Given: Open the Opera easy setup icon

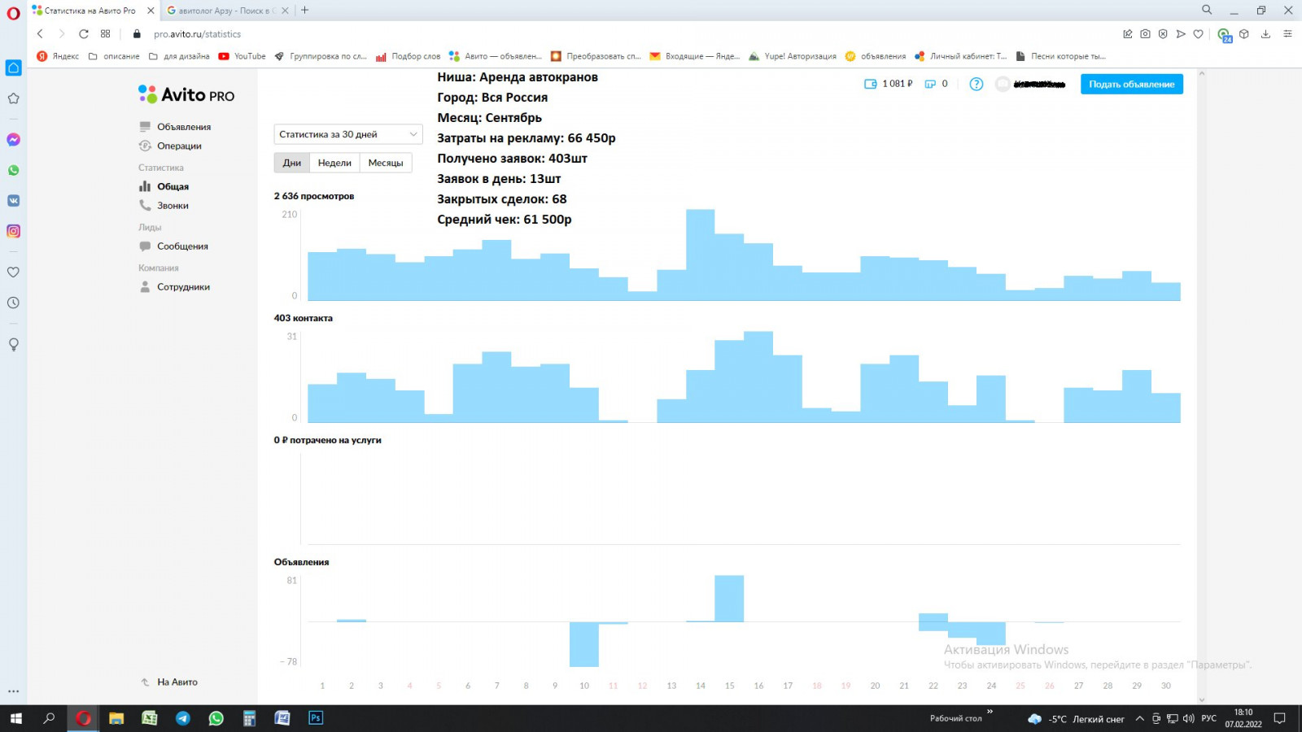Looking at the screenshot, I should click(1287, 34).
